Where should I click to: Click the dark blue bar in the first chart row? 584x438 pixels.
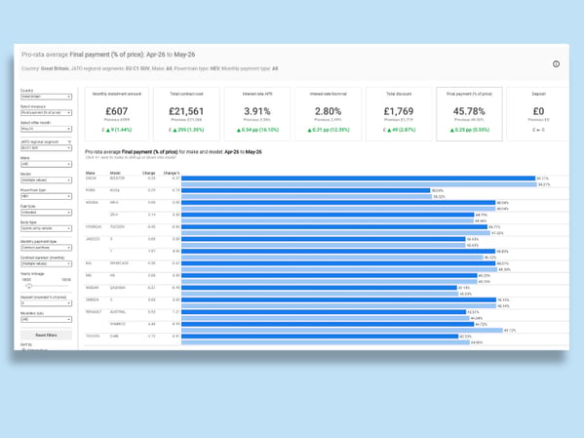click(358, 179)
